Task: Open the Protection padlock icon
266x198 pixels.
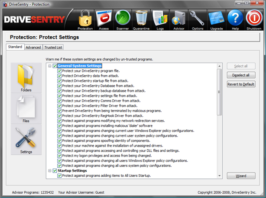Action: tap(85, 20)
